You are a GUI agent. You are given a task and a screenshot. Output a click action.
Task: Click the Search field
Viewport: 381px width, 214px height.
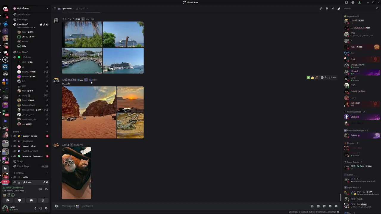click(x=360, y=9)
